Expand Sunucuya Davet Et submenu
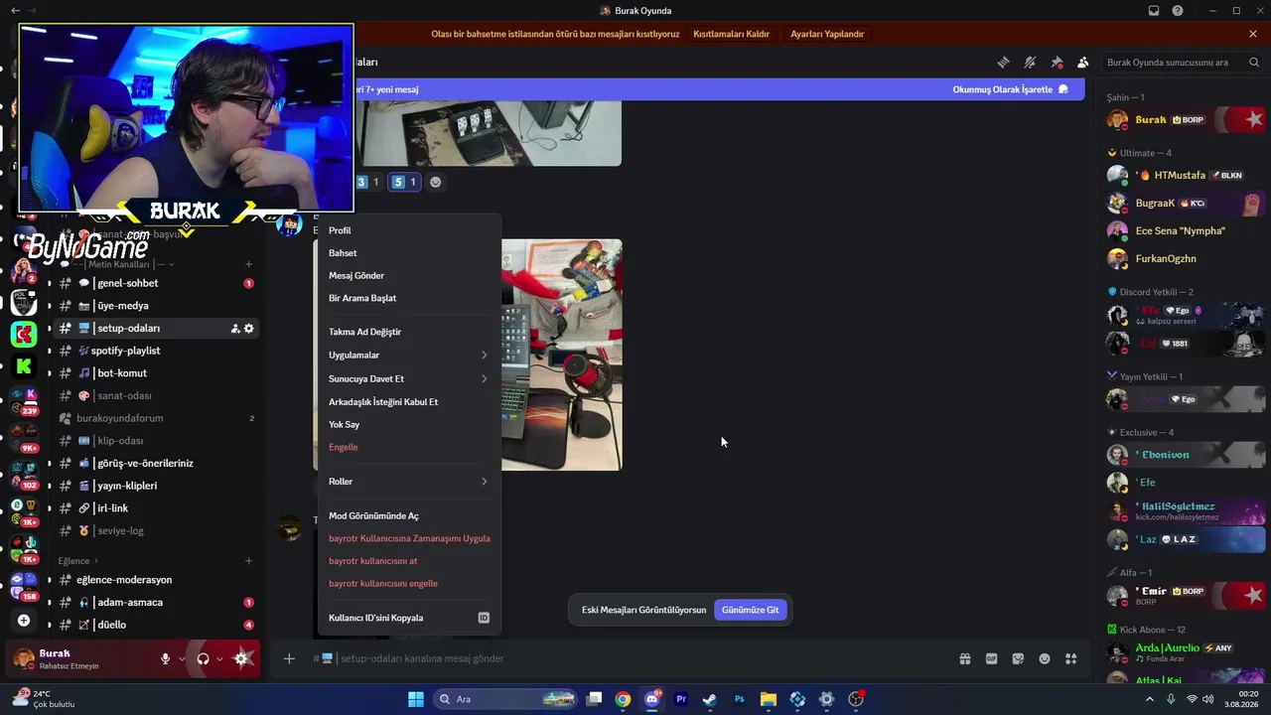This screenshot has height=715, width=1271. [x=408, y=378]
